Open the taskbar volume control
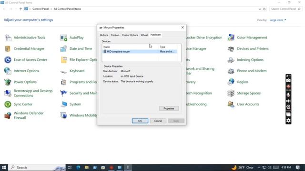This screenshot has width=305, height=171. 269,168
